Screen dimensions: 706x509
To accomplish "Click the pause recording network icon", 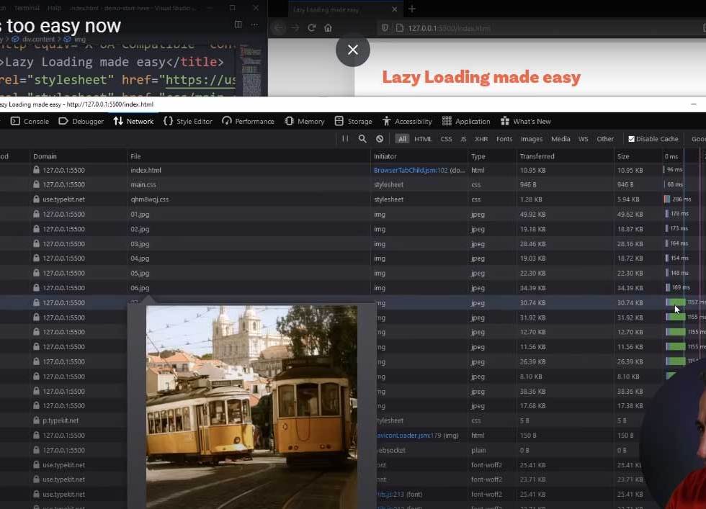I will click(345, 139).
